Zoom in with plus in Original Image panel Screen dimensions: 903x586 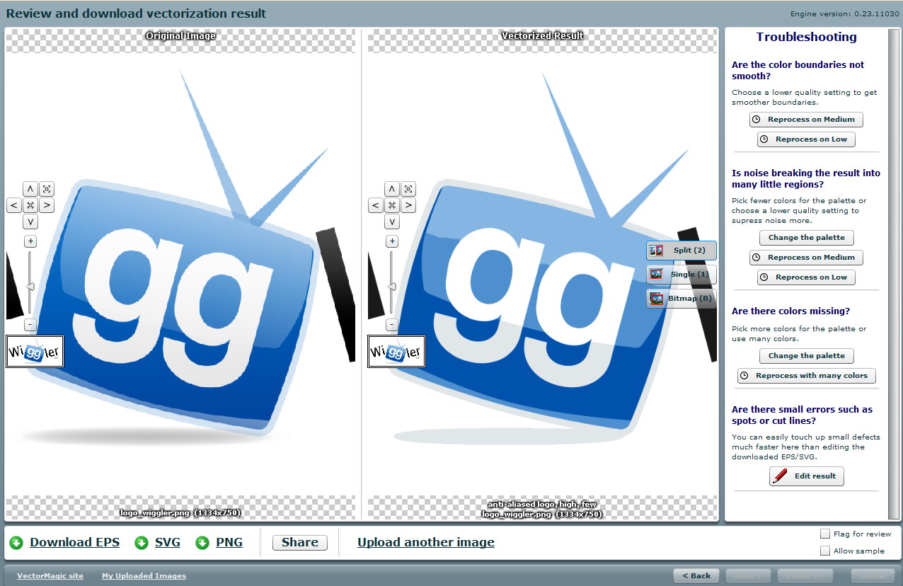pos(30,241)
